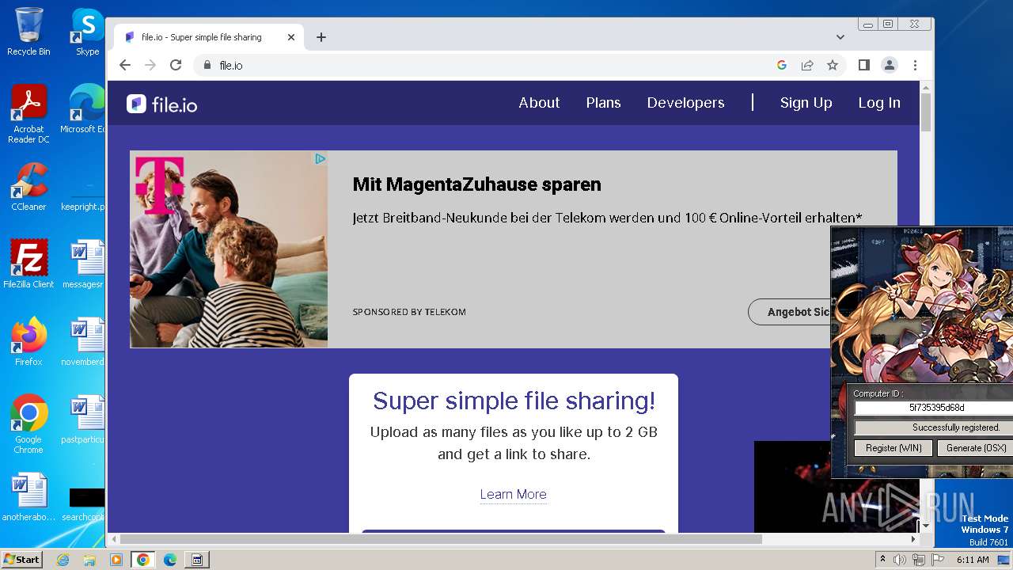Click the lock icon in the address bar
The image size is (1013, 570).
[207, 65]
